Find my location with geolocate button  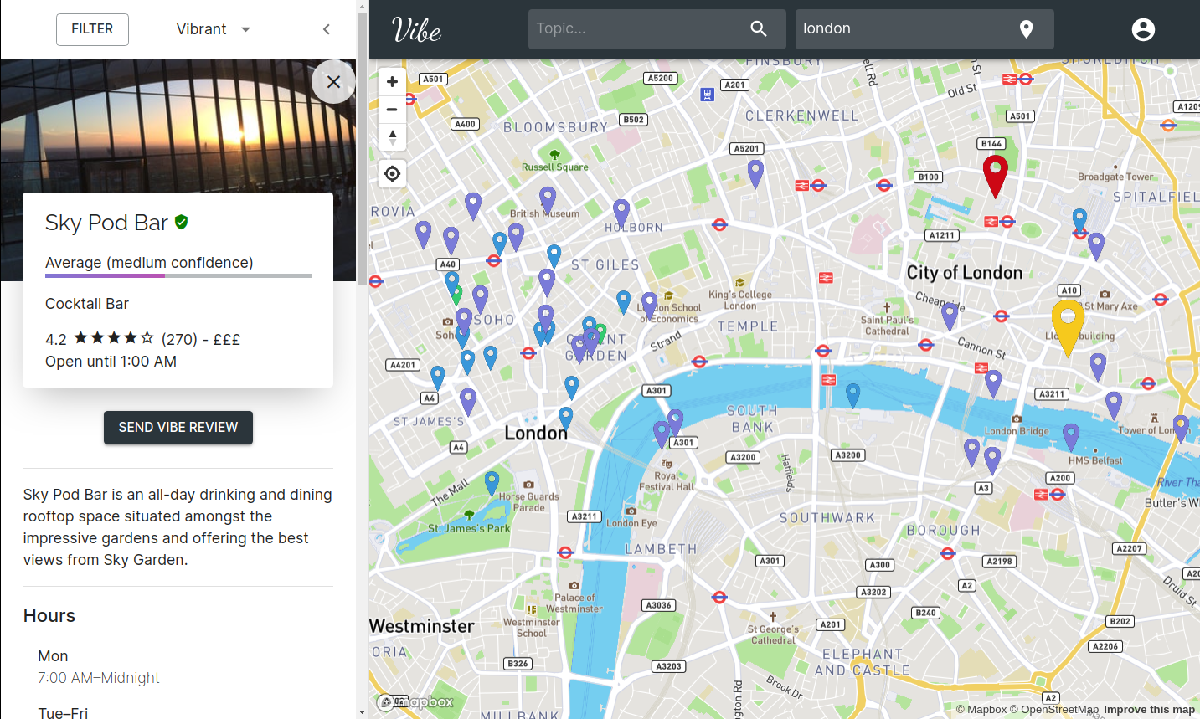(392, 174)
